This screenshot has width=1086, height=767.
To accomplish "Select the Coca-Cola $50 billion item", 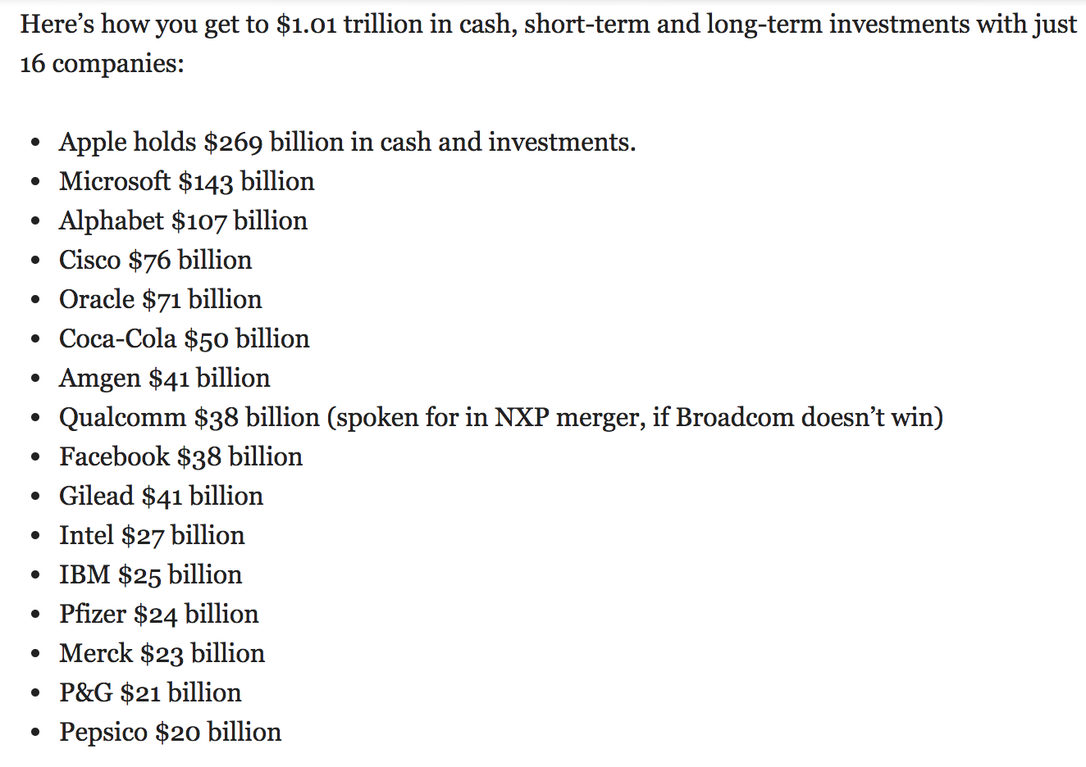I will tap(184, 339).
